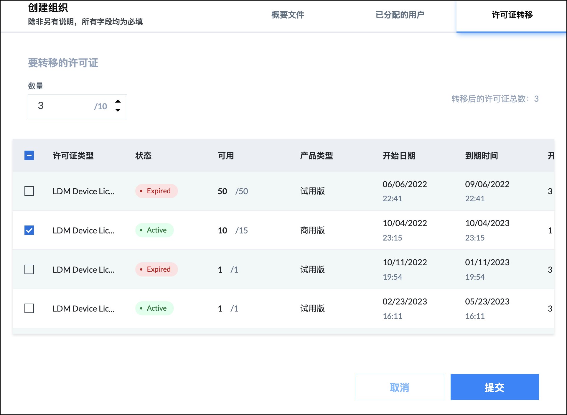Click the 可用 column header
Screen dimensions: 567x415
point(226,156)
